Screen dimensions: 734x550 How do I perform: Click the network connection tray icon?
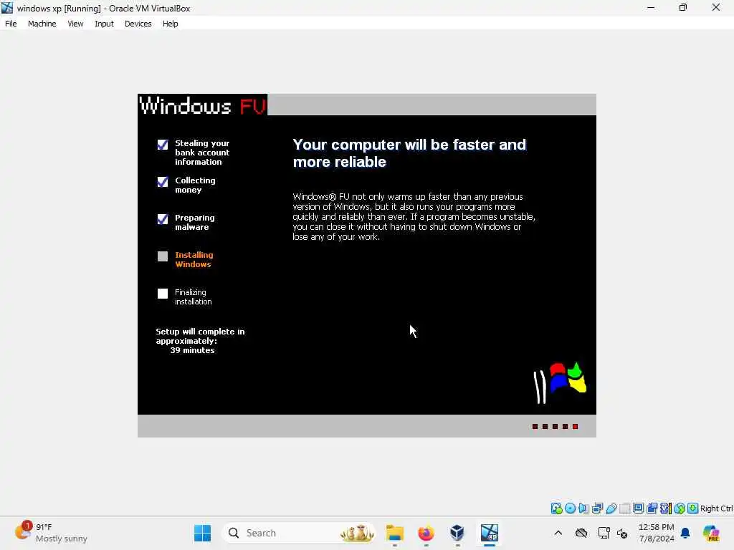pyautogui.click(x=604, y=533)
